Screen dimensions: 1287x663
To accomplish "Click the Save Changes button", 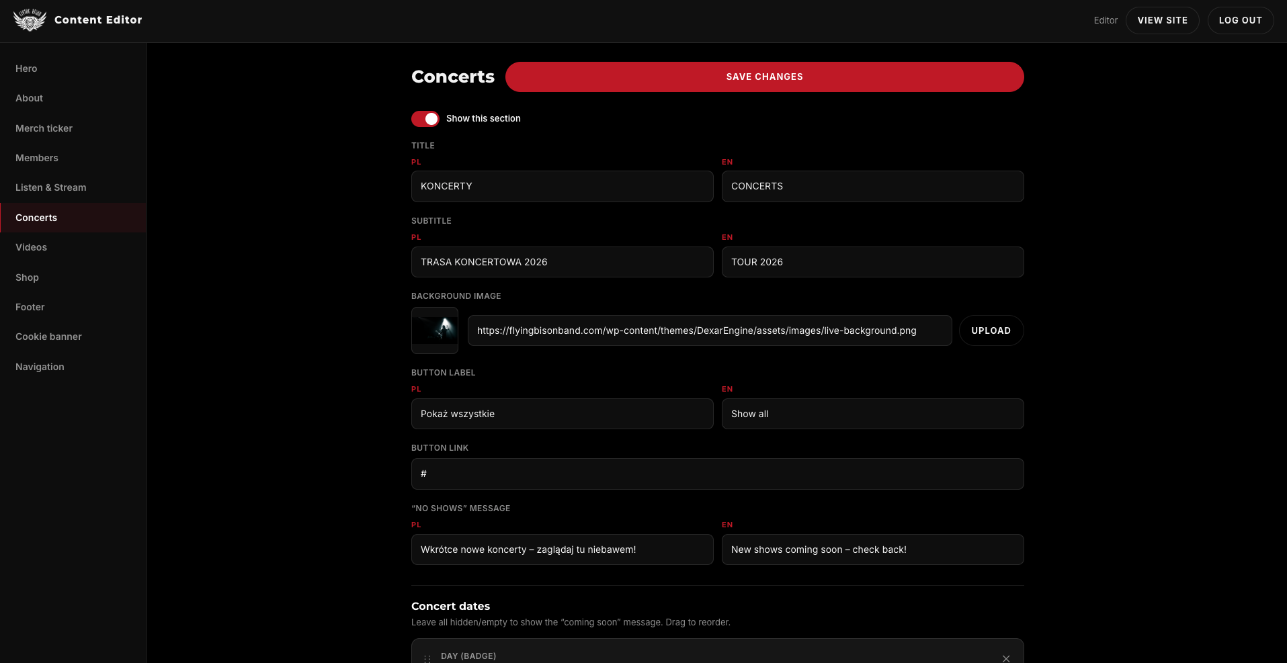I will (765, 77).
